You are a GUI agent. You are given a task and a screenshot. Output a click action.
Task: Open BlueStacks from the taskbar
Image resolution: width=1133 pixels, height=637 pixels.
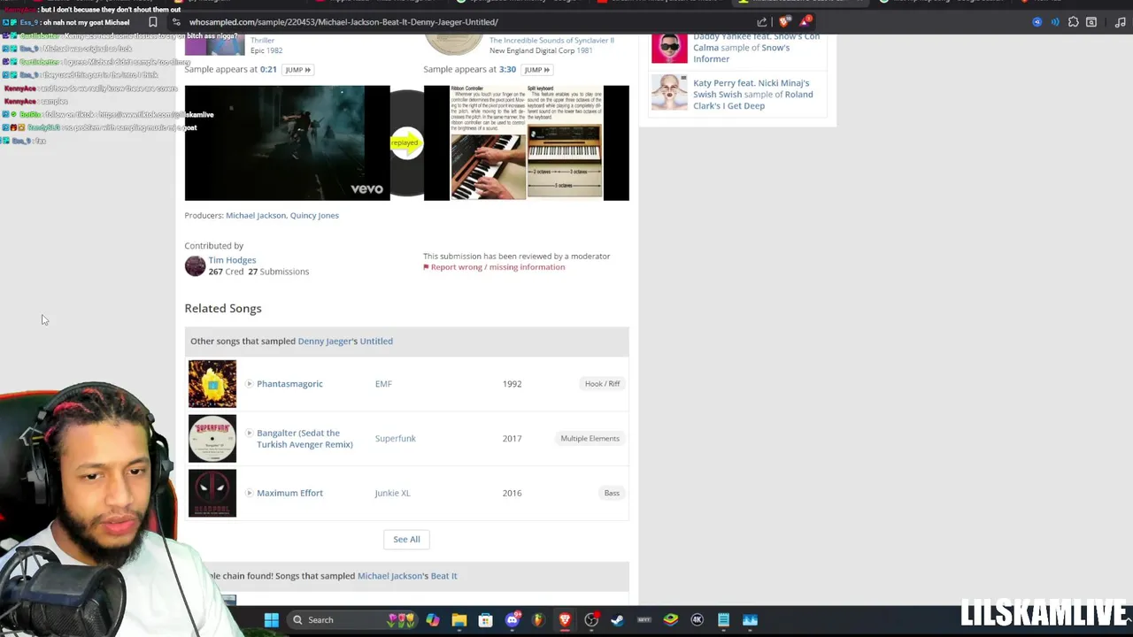coord(670,619)
